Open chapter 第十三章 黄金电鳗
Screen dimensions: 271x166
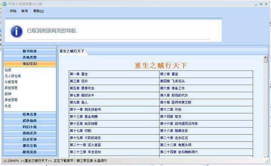tap(84, 117)
